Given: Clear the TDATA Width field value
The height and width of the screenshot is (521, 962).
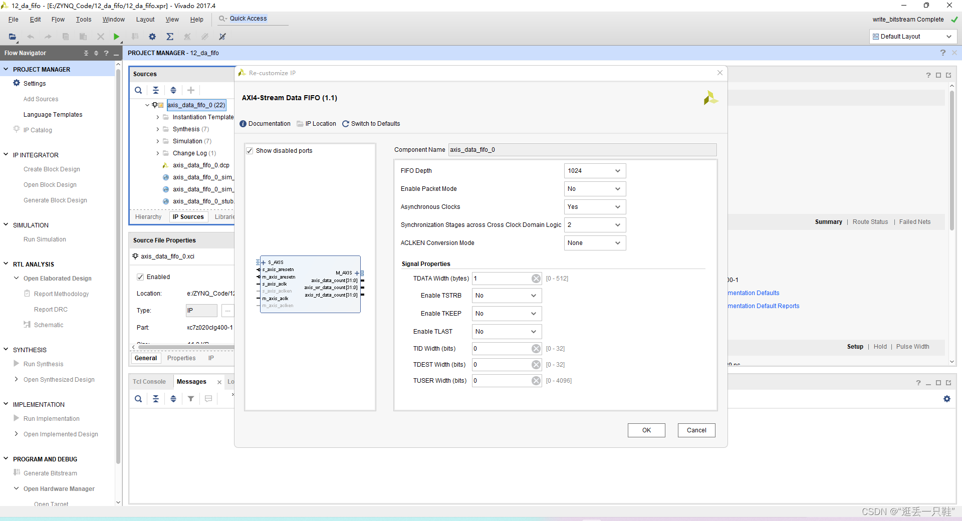Looking at the screenshot, I should 536,279.
